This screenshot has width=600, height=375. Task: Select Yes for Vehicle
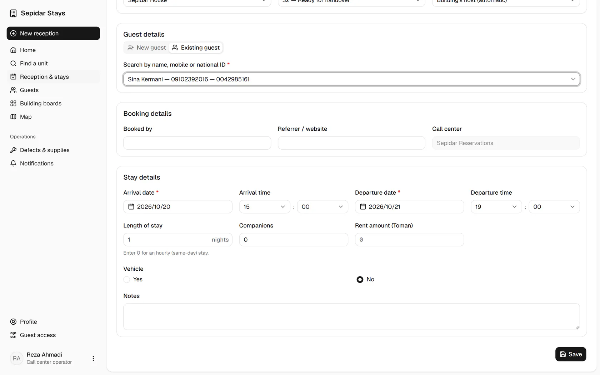[x=127, y=279]
